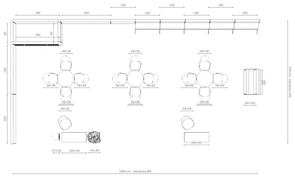This screenshot has width=295, height=177.
Task: Select the "50×100" dimension label
Action: [x=250, y=103]
